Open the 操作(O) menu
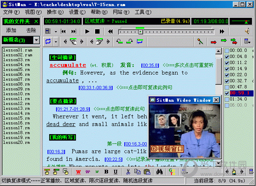The height and width of the screenshot is (186, 256). [55, 12]
